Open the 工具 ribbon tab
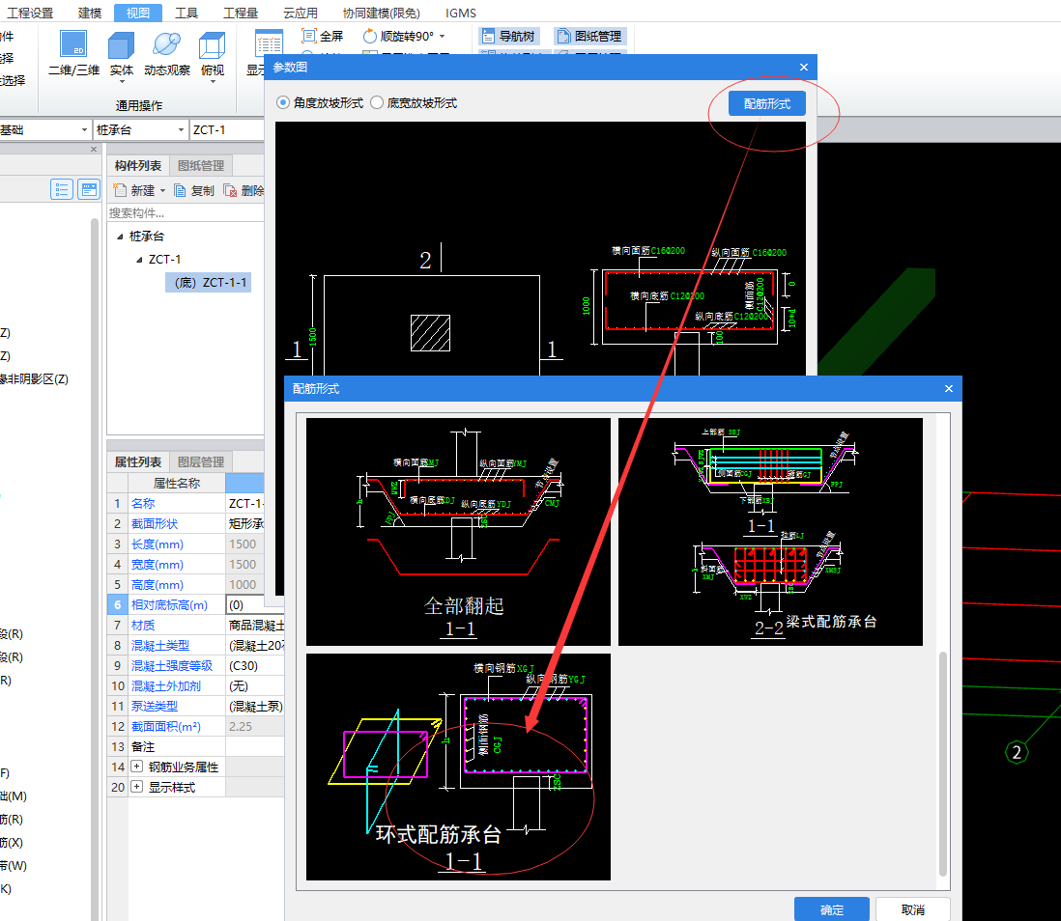1061x921 pixels. coord(186,13)
